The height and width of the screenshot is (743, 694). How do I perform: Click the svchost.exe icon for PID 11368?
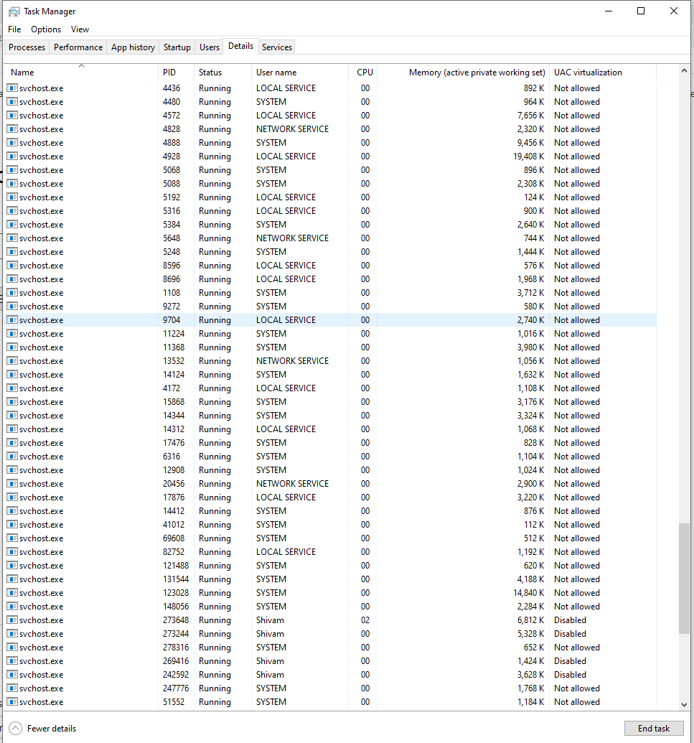tap(12, 347)
